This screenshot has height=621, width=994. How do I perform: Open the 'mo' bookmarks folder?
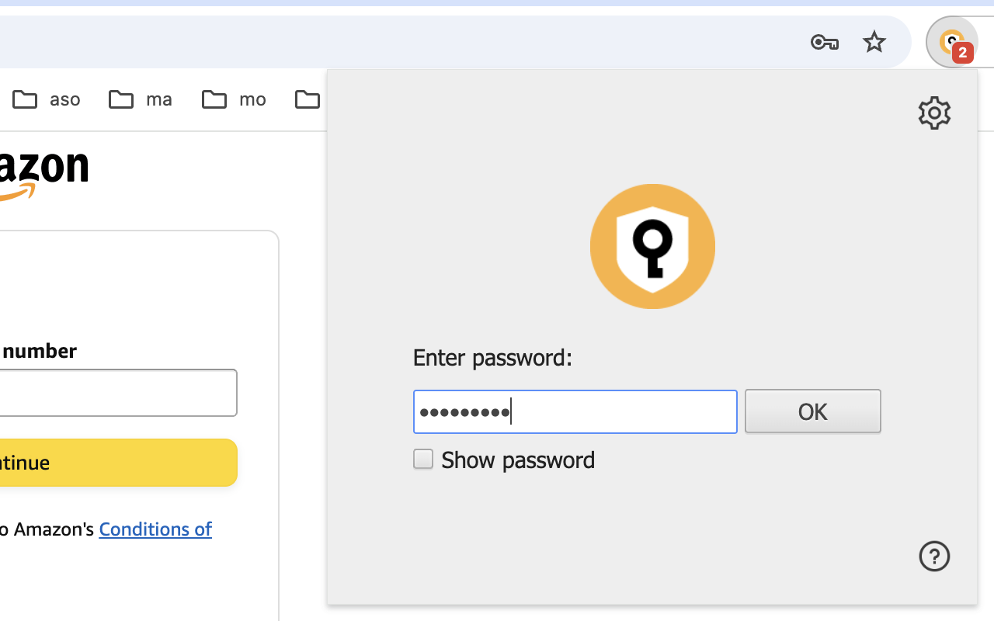233,99
